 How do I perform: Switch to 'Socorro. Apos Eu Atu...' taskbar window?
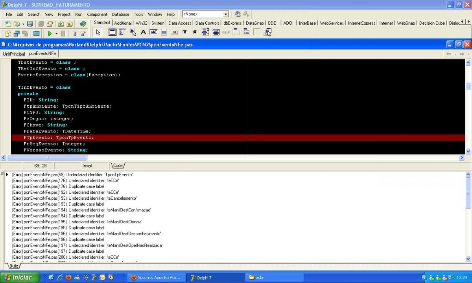tap(157, 277)
